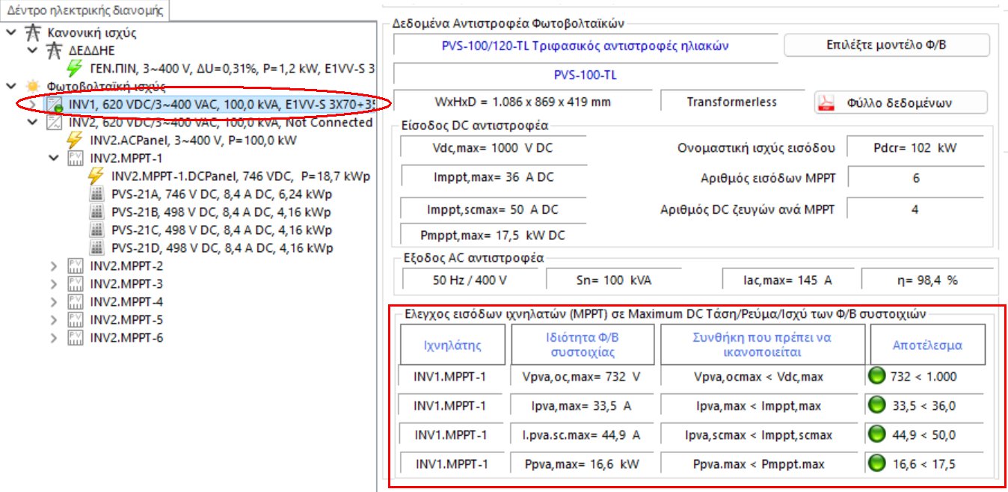
Task: Click the PDF icon on Φύλλο δεδομένων
Action: coord(825,103)
